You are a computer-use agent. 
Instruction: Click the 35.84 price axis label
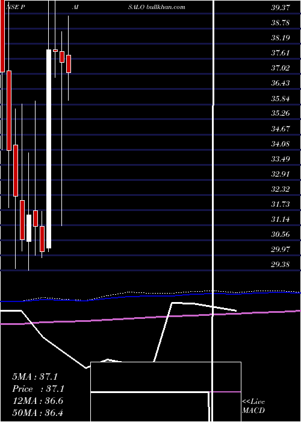[281, 98]
